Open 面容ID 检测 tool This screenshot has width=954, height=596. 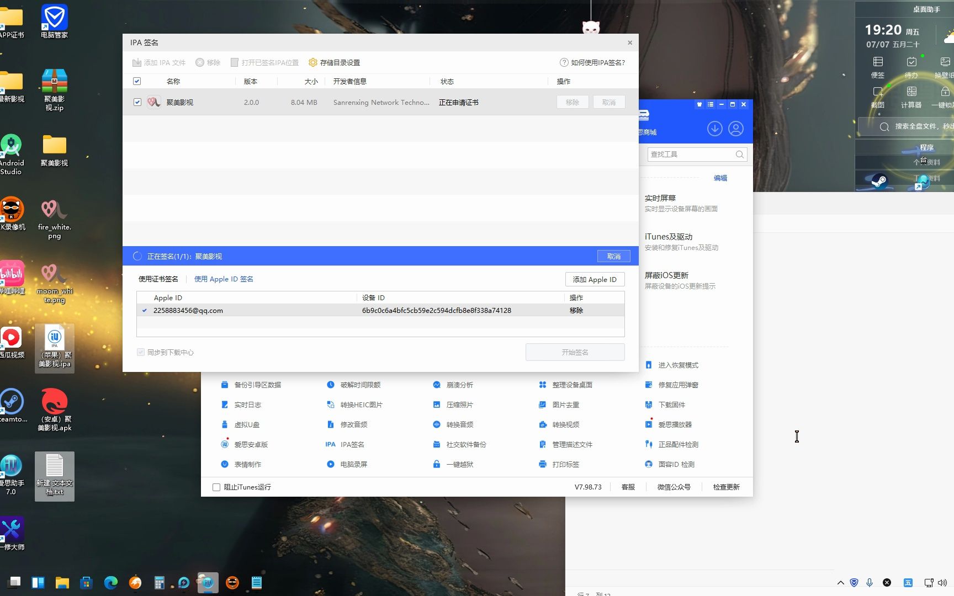[x=670, y=465]
